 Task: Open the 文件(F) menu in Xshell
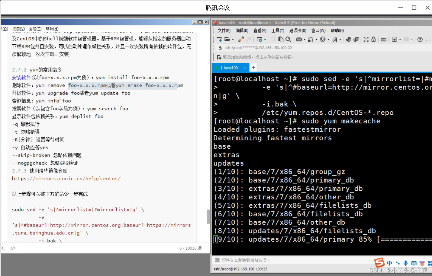coord(224,30)
